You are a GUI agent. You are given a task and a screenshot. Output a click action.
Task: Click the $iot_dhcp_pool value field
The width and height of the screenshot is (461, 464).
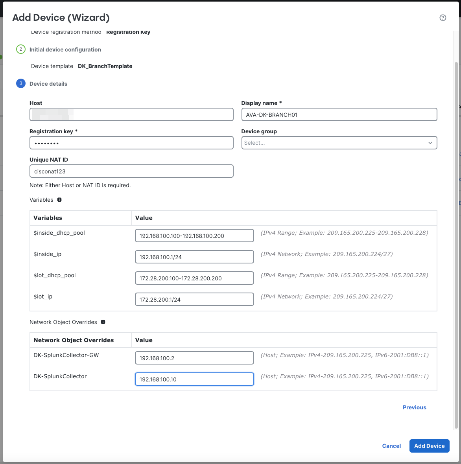(x=194, y=278)
